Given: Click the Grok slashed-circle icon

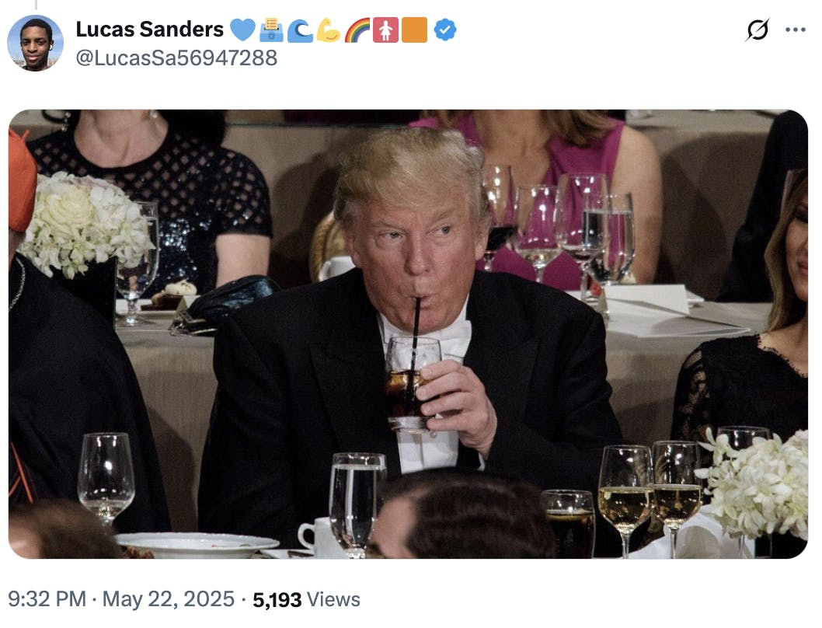Looking at the screenshot, I should pyautogui.click(x=758, y=30).
